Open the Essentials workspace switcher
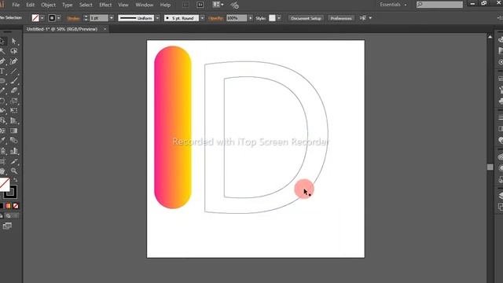The image size is (503, 283). (393, 5)
